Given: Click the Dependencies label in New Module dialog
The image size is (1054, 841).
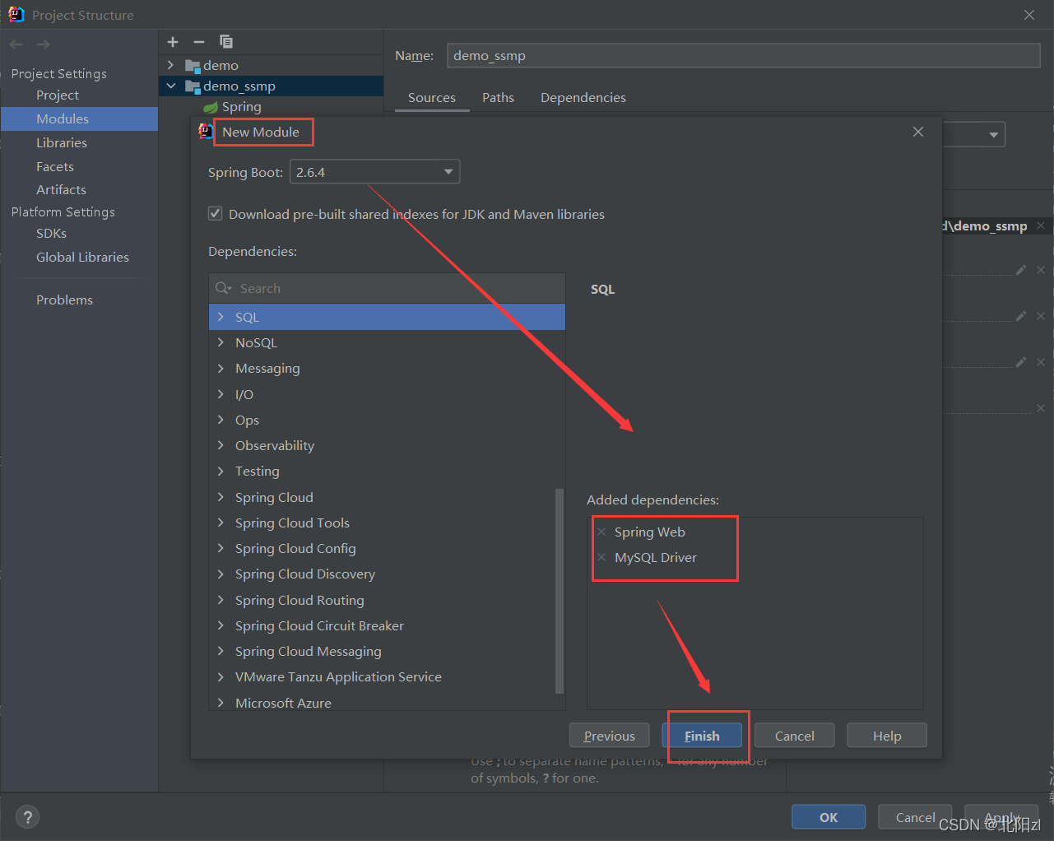Looking at the screenshot, I should coord(253,251).
